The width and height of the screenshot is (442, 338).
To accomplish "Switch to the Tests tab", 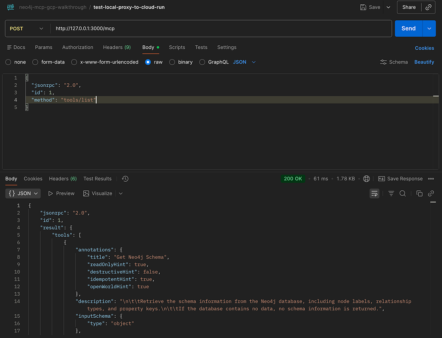I will pyautogui.click(x=201, y=47).
